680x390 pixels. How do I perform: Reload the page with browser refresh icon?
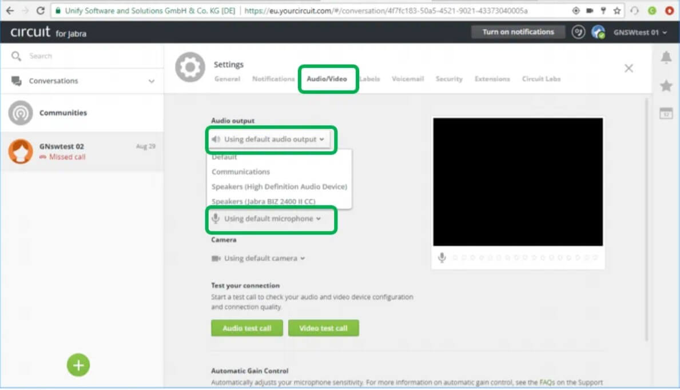click(x=41, y=11)
